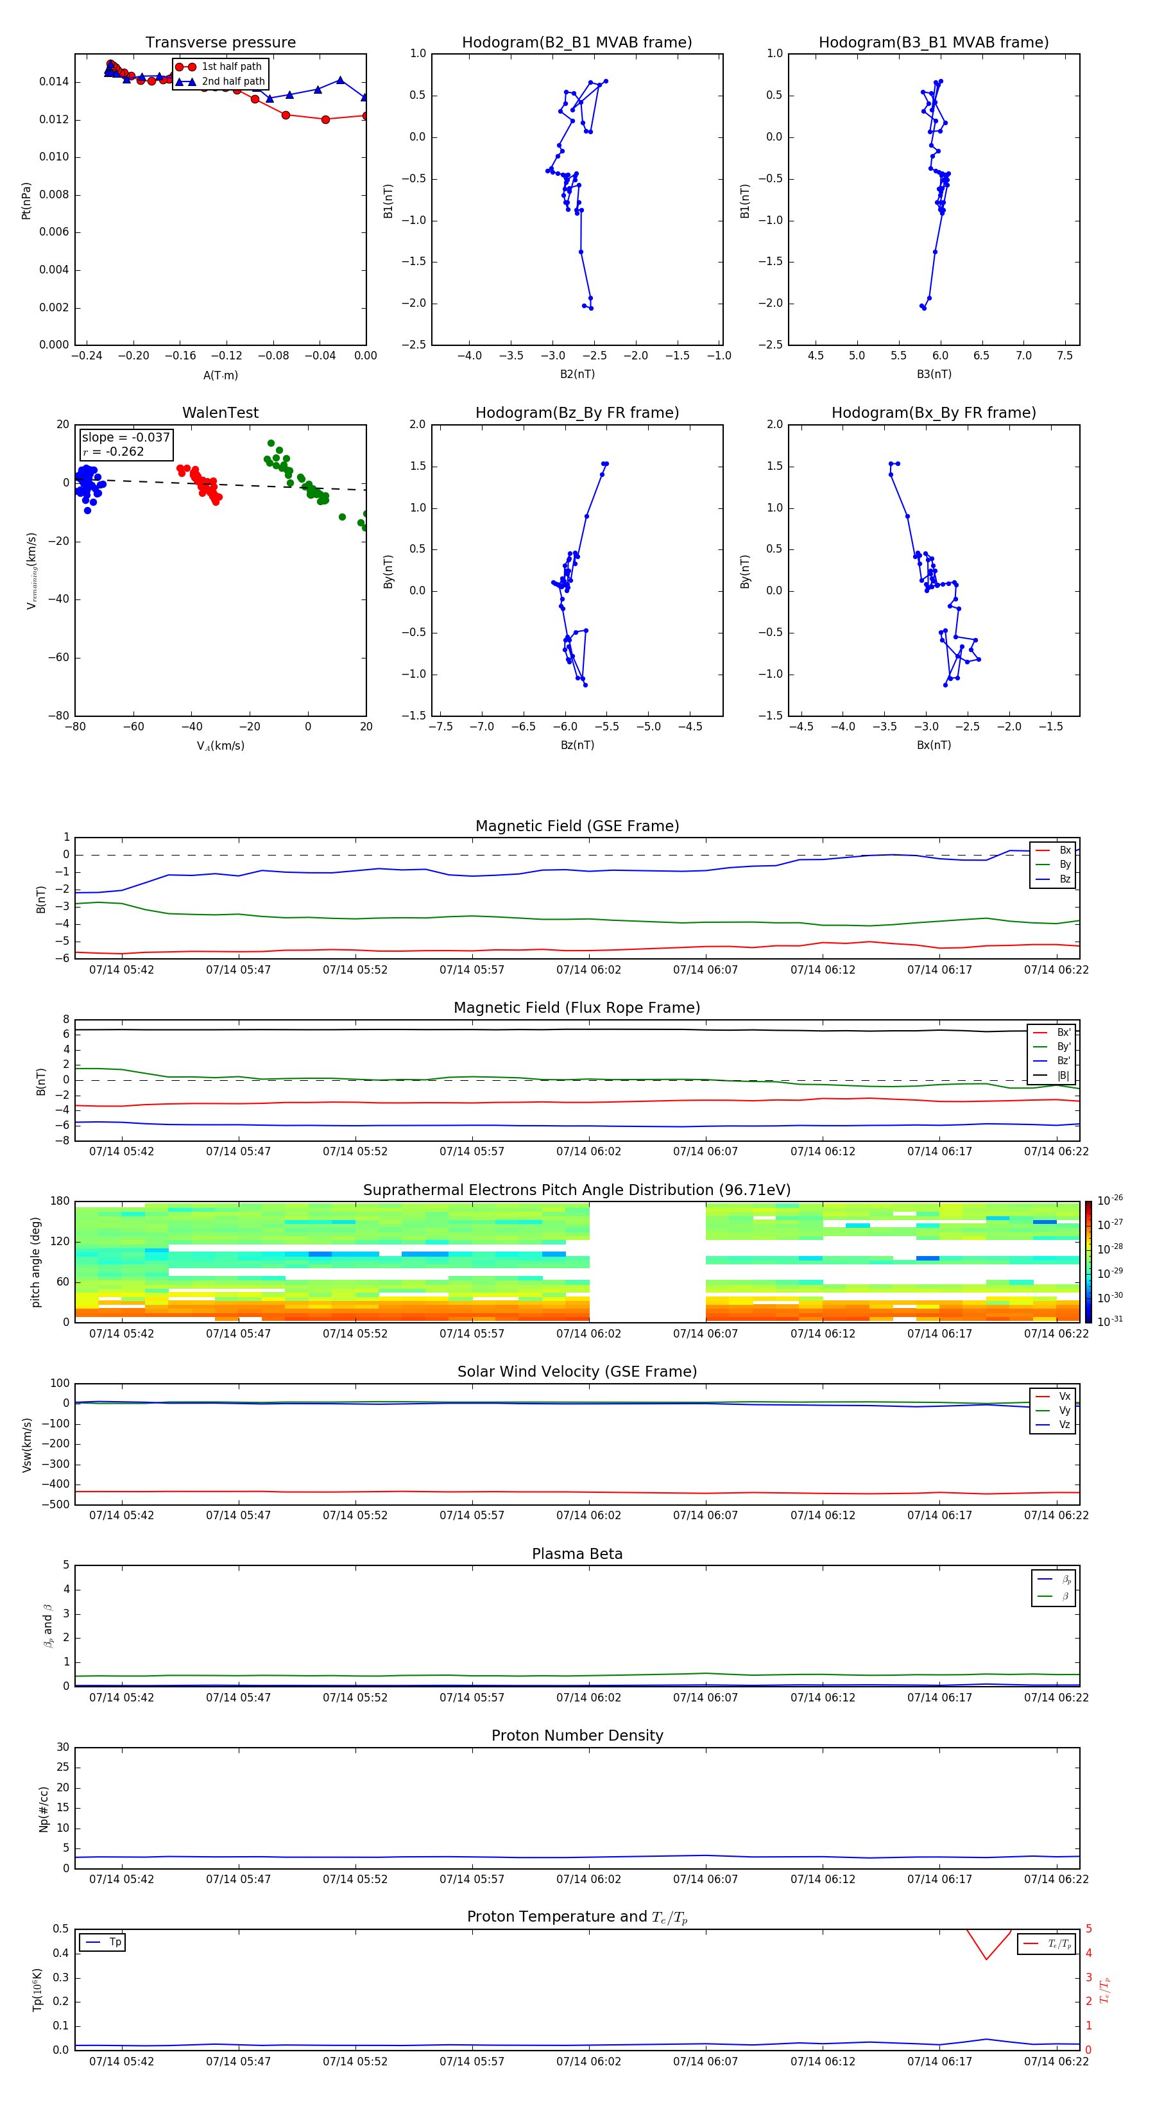
Task: Click the data gap in pitch angle spectrogram
Action: coord(648,1261)
